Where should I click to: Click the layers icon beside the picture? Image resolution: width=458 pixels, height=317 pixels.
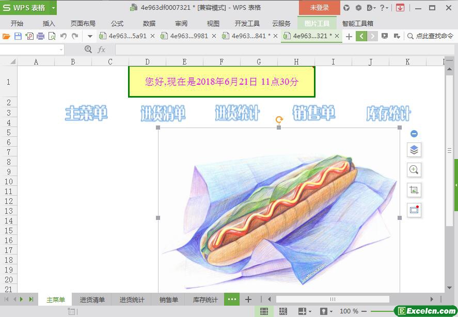click(414, 150)
